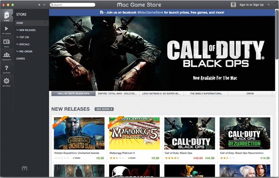
Task: Click Hidden Expedition star rating
Action: coord(61,158)
